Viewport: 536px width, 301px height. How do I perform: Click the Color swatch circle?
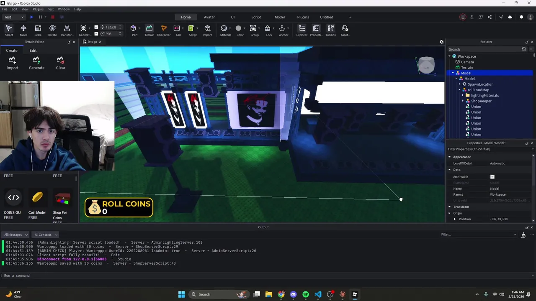click(x=238, y=28)
